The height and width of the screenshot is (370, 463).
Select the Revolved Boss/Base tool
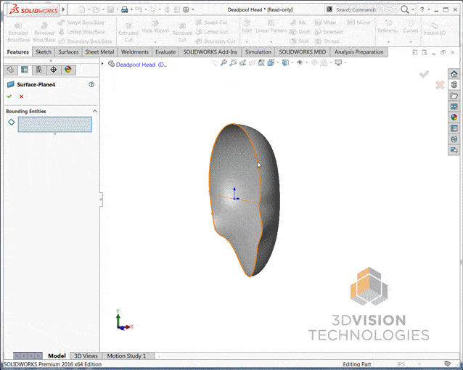coord(44,32)
